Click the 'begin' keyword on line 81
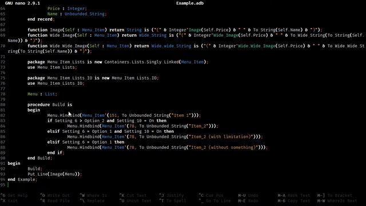Screen dimensions: 366x206 [34, 110]
